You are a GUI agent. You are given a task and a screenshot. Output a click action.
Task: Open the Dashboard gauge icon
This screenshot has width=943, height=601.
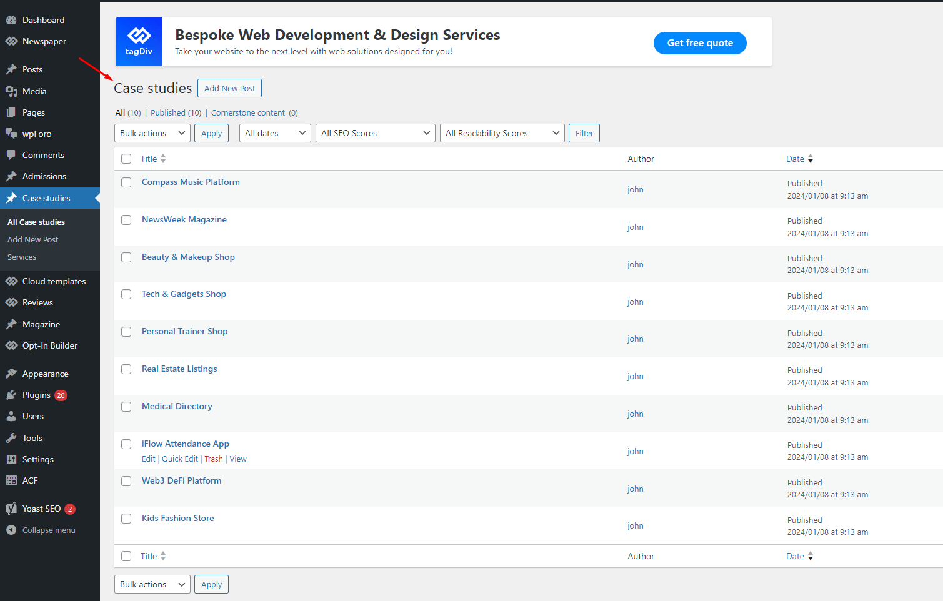[11, 20]
